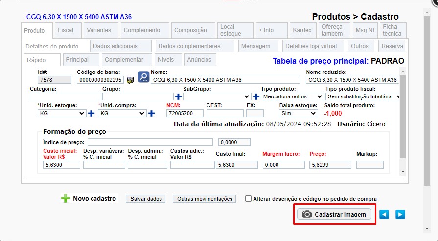This screenshot has height=241, width=438.
Task: Click the NCM field with 72085200
Action: [x=185, y=113]
